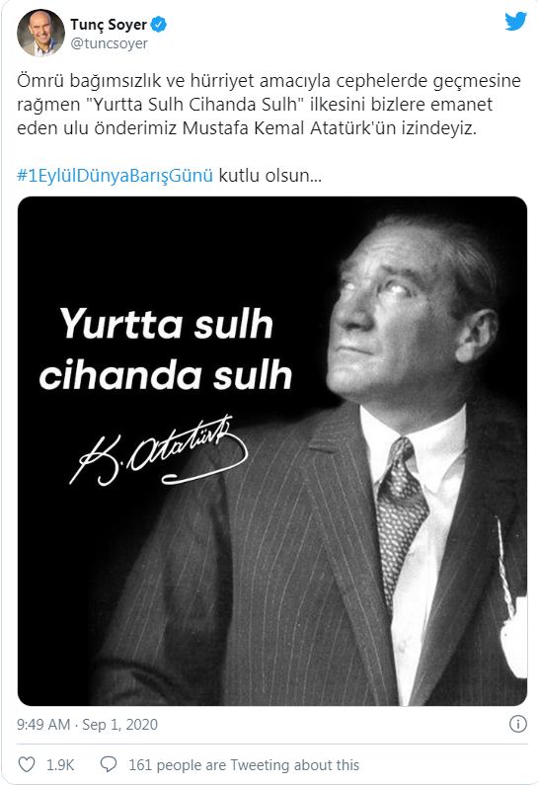This screenshot has height=785, width=538.
Task: Click the K. Atatürk signature graphic
Action: (158, 450)
